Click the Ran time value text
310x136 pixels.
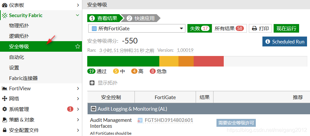tap(127, 50)
